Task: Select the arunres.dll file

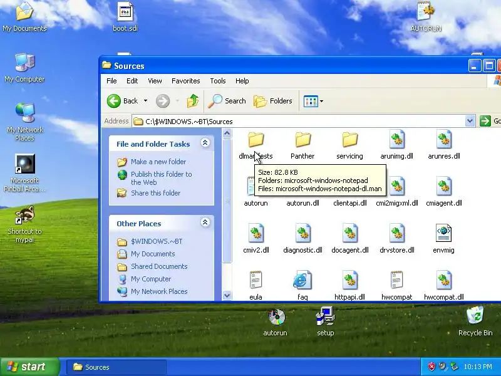Action: [x=444, y=145]
